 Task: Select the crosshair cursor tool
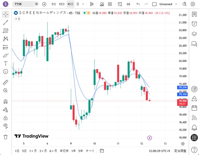(x=6, y=14)
